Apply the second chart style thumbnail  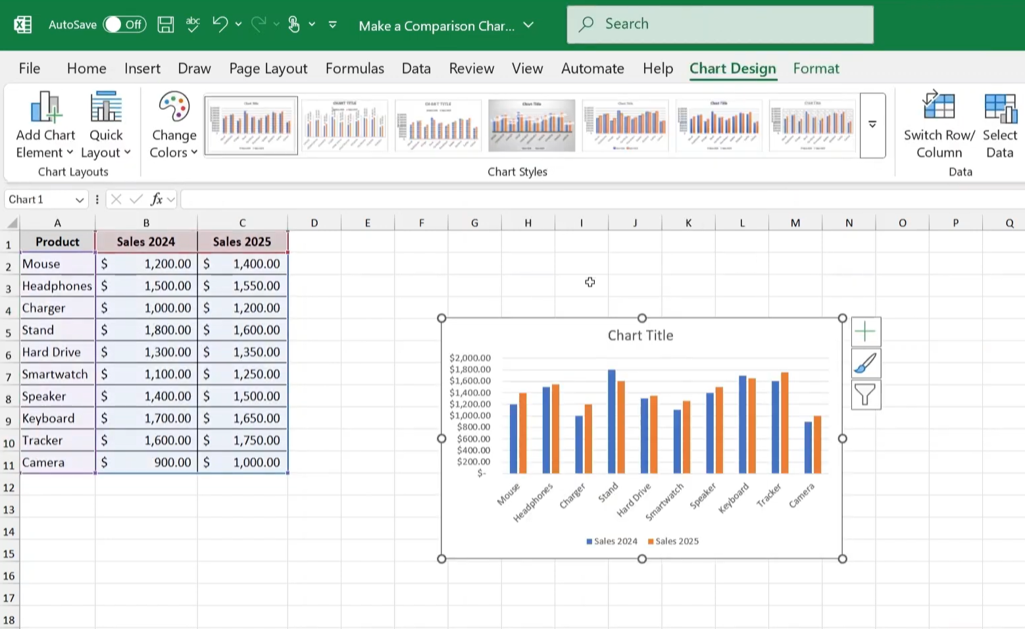(x=345, y=126)
